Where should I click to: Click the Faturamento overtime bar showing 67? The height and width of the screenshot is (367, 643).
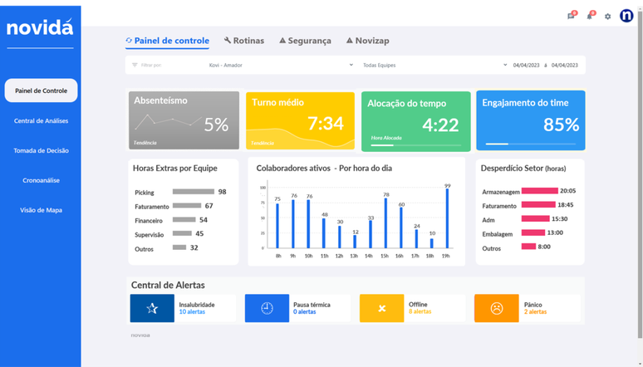[187, 205]
